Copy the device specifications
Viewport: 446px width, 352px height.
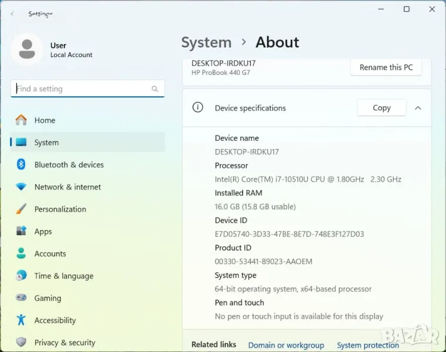click(x=381, y=108)
